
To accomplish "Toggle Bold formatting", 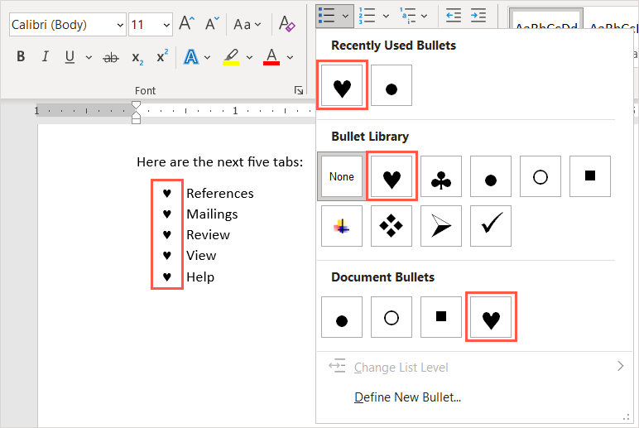I will pyautogui.click(x=21, y=56).
